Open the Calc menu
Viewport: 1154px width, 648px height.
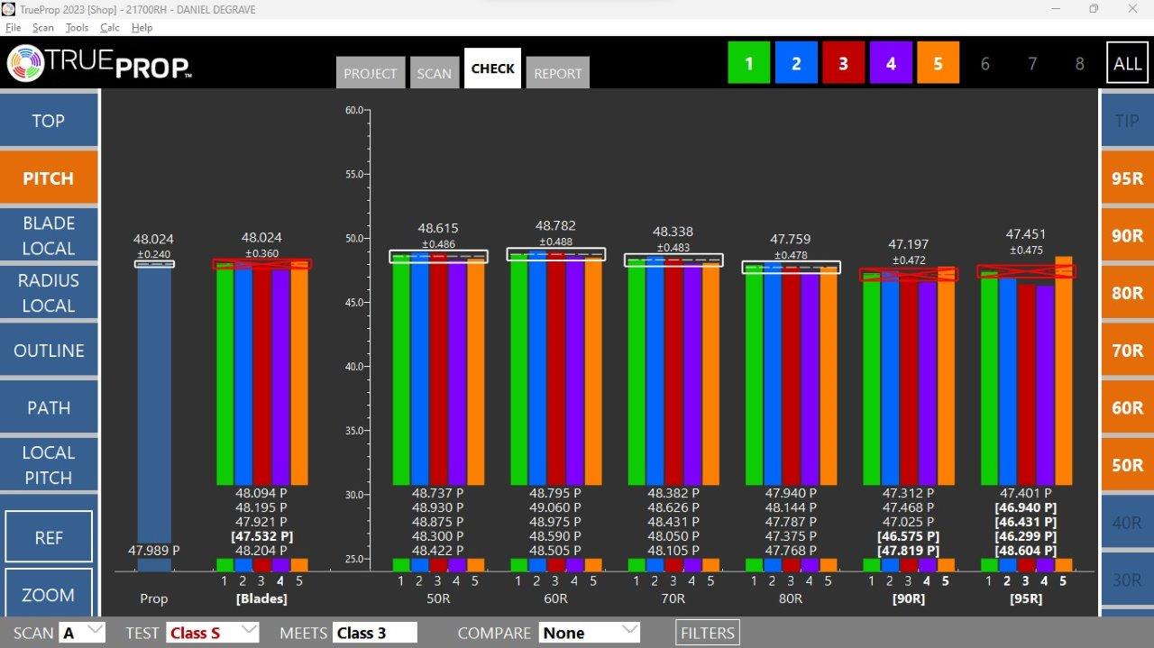click(110, 28)
